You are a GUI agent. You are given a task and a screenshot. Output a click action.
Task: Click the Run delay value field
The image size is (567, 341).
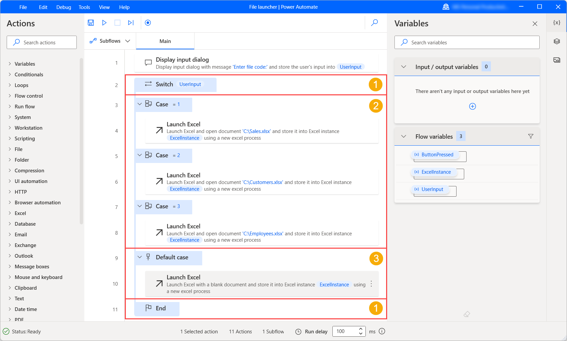(345, 331)
